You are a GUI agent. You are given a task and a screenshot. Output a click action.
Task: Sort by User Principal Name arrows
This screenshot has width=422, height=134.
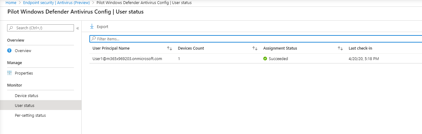tap(170, 48)
